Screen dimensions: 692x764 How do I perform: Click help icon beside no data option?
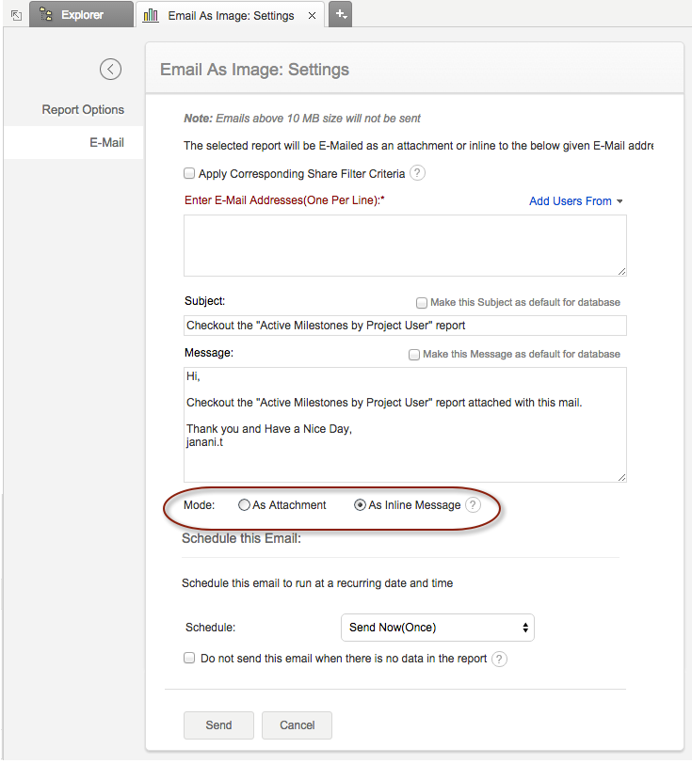click(x=499, y=659)
